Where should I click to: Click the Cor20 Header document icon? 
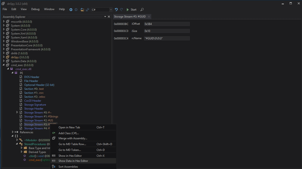[21, 101]
